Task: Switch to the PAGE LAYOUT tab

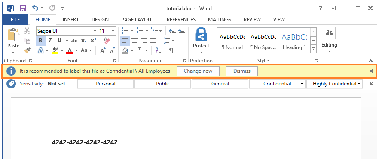Action: point(138,20)
